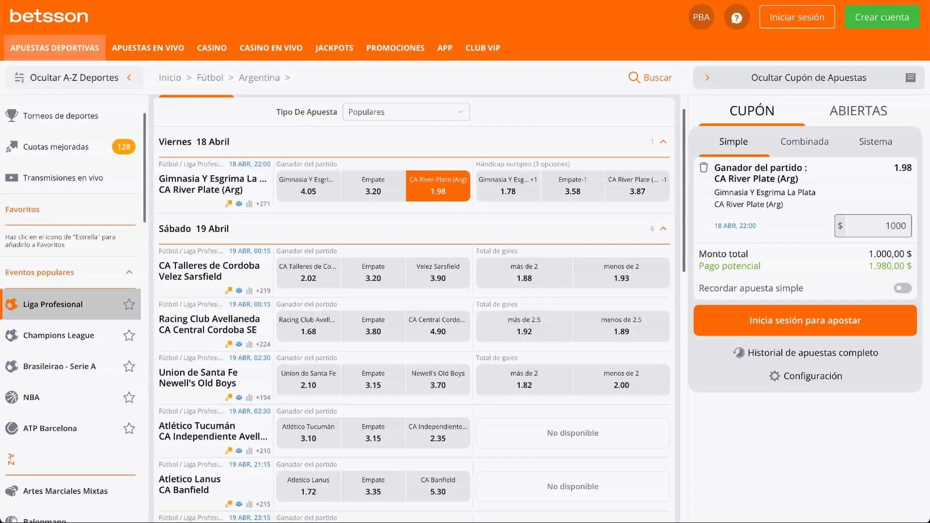Click the bet coupon list icon

(911, 77)
